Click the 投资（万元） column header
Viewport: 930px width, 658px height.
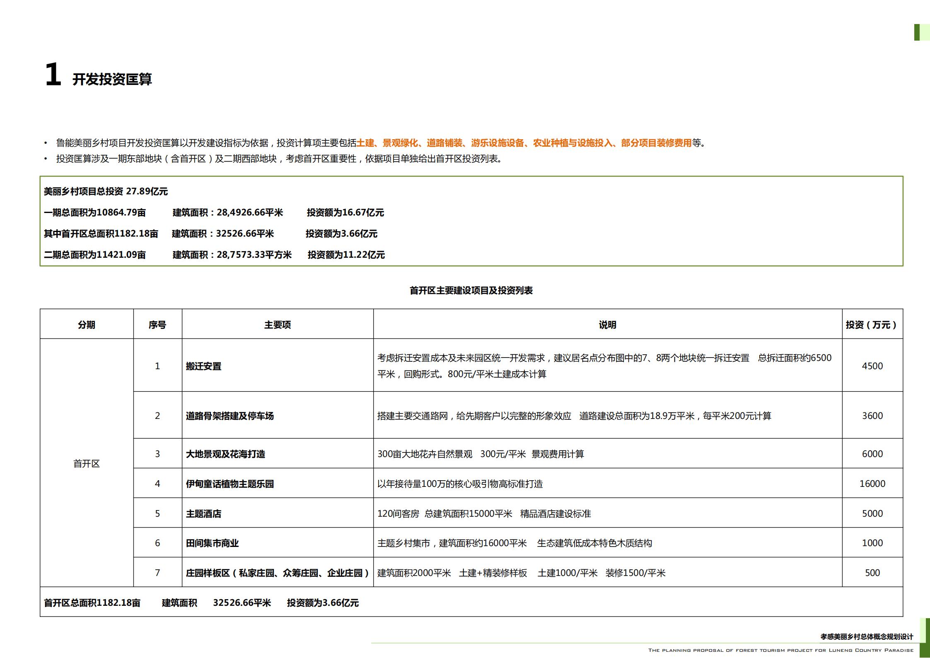[x=872, y=324]
